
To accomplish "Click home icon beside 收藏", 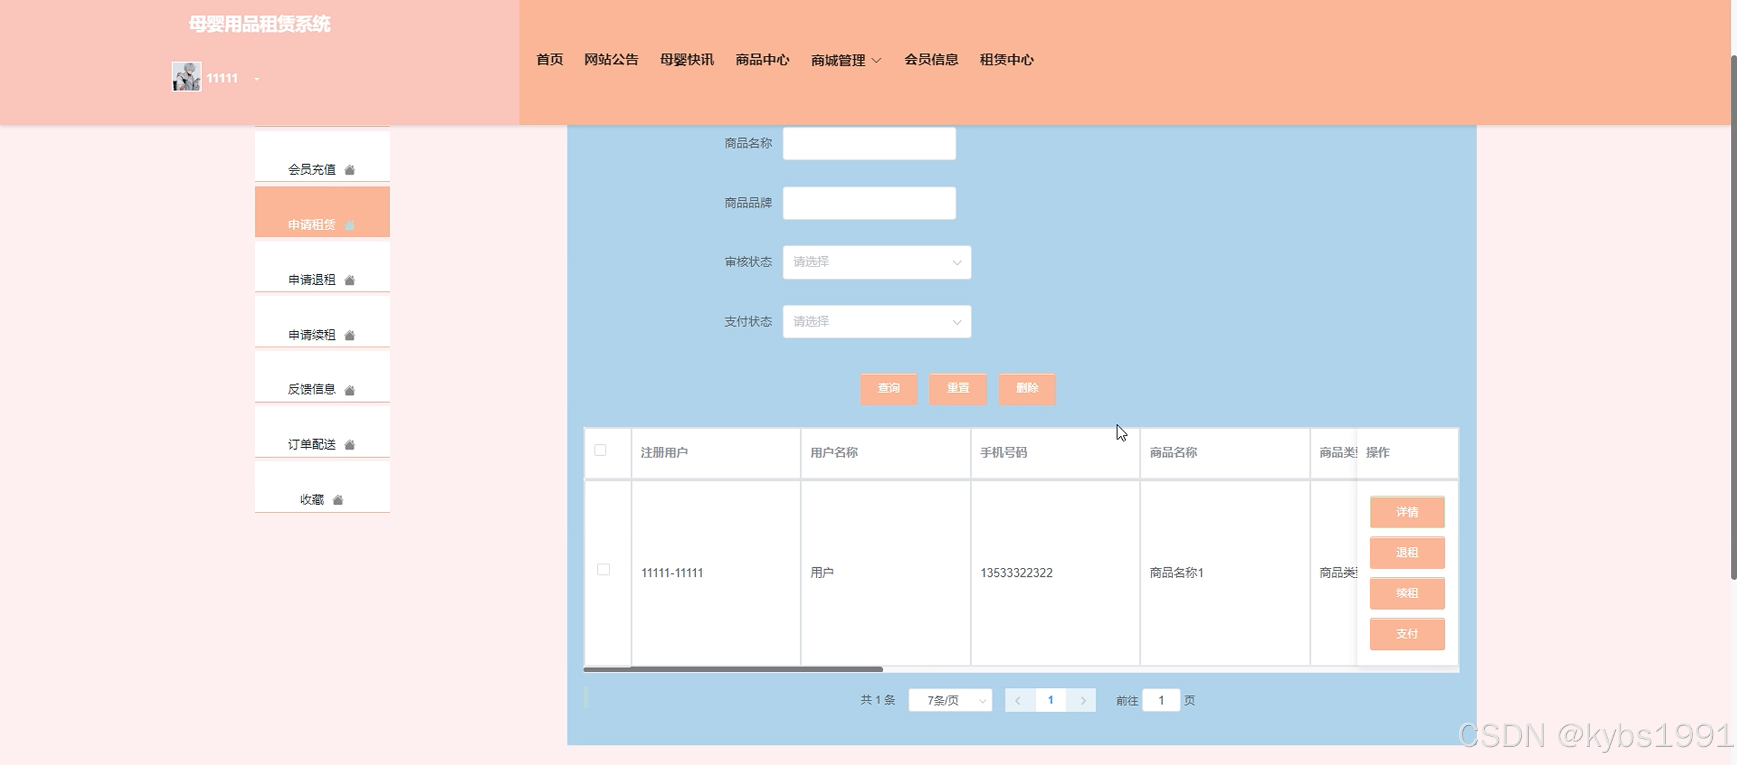I will (x=338, y=500).
